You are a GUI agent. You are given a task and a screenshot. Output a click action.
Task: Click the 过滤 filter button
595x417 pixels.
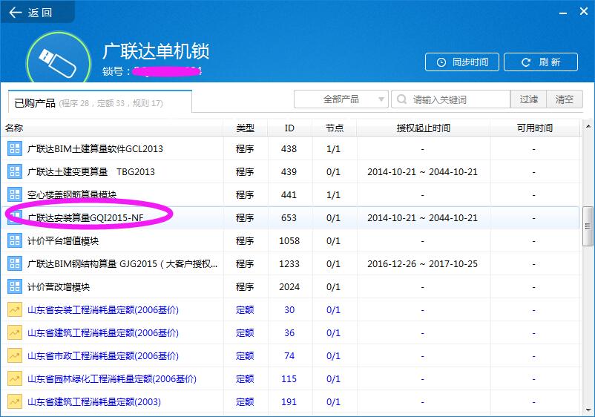[x=528, y=99]
